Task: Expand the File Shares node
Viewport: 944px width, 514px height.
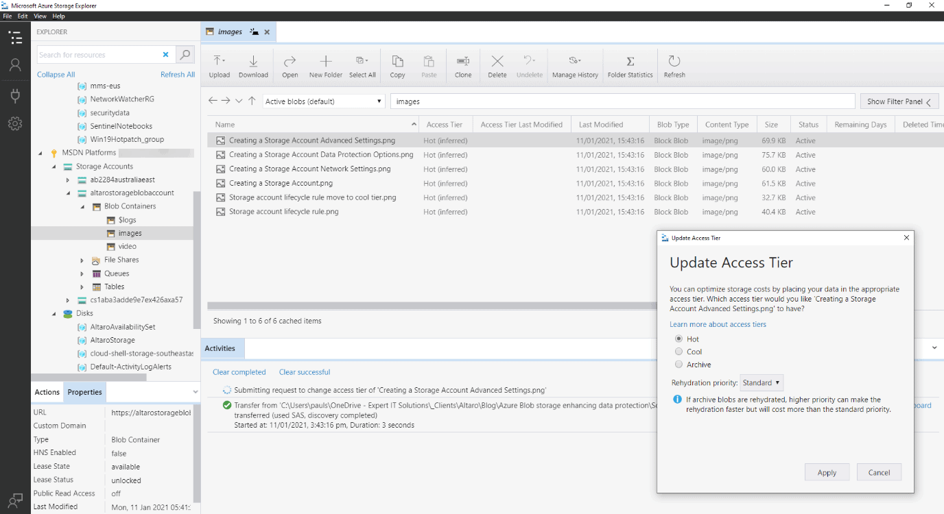Action: [x=82, y=260]
